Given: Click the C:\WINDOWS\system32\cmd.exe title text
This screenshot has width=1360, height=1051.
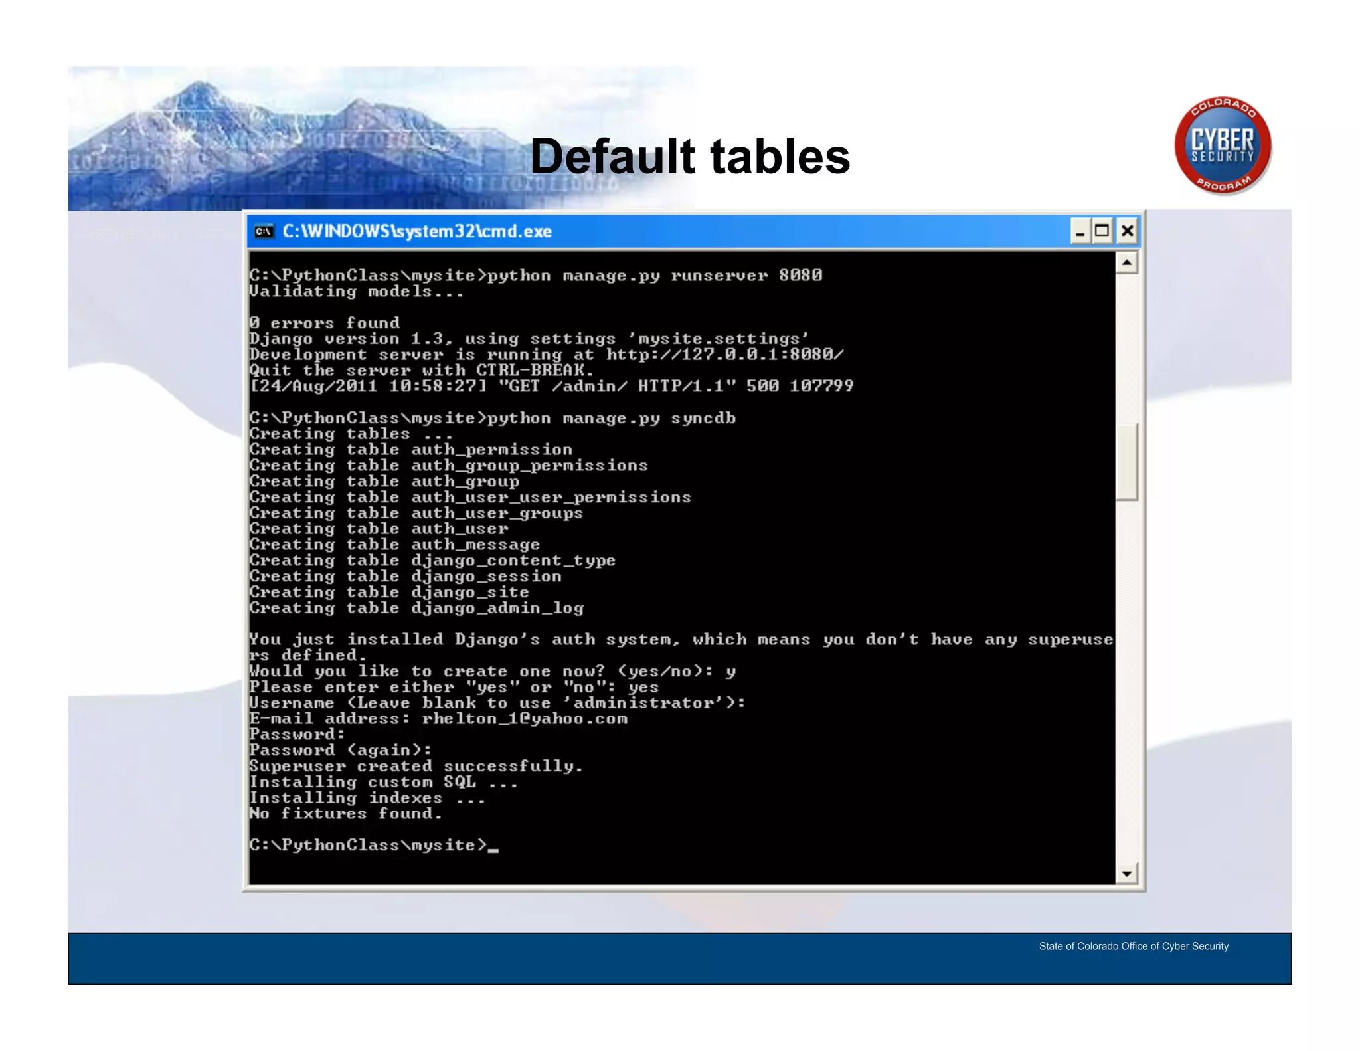Looking at the screenshot, I should (417, 231).
